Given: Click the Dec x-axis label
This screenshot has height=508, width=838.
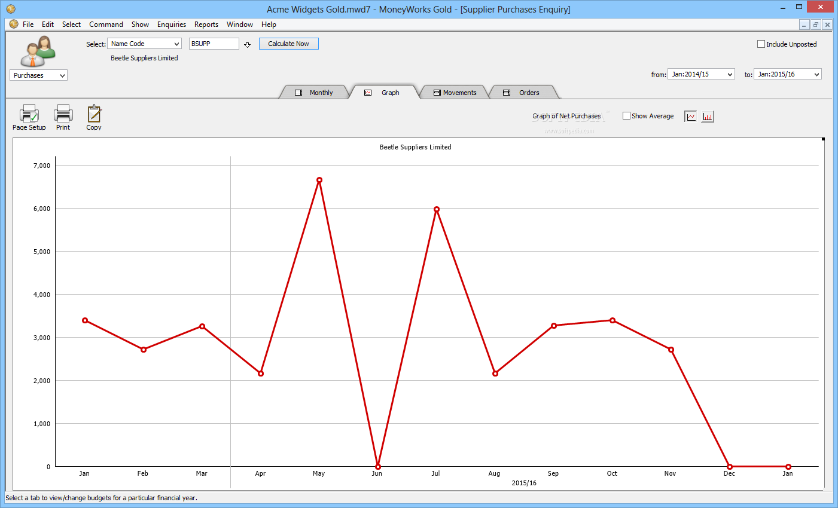Looking at the screenshot, I should [x=729, y=473].
